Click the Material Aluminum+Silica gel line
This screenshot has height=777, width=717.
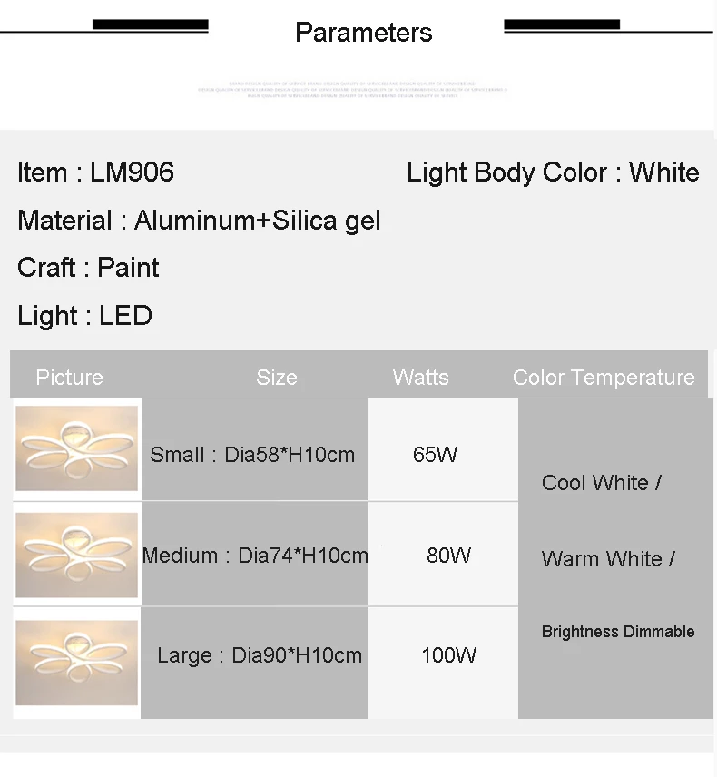[199, 221]
